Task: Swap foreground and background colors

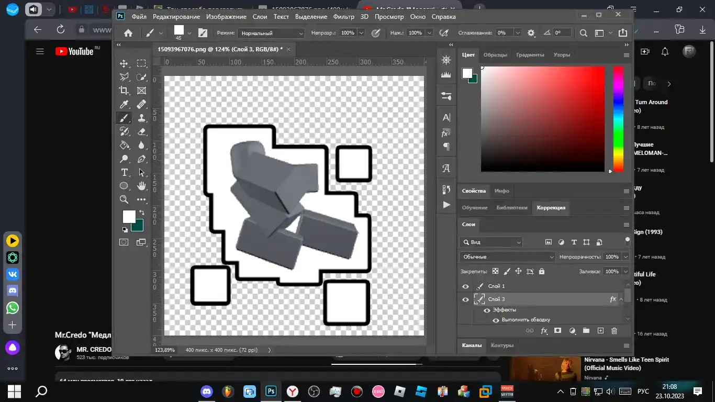Action: (x=141, y=213)
